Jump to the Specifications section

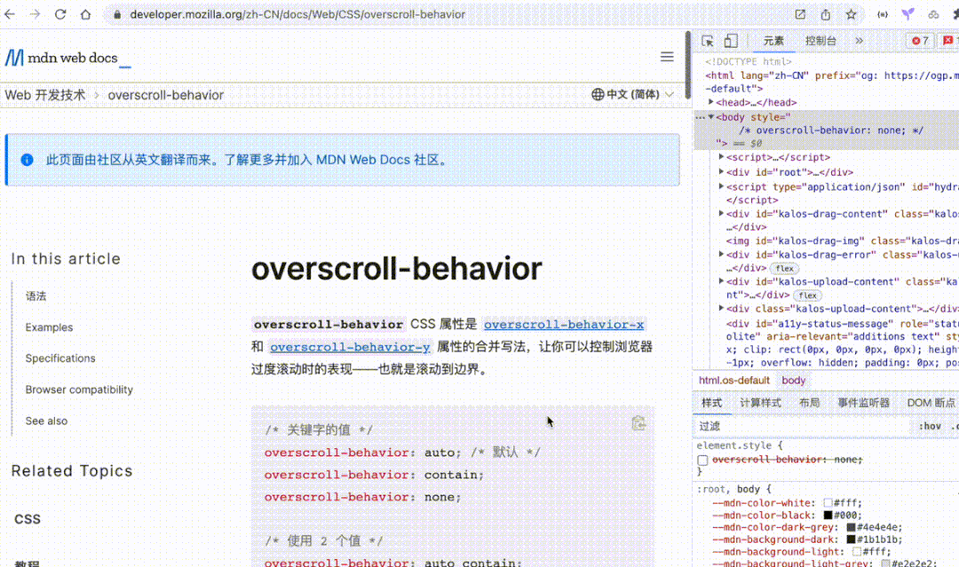click(60, 358)
